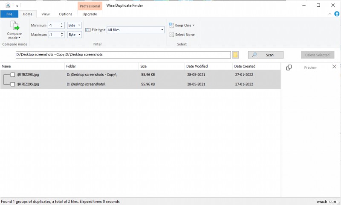This screenshot has height=205, width=341.
Task: Sort by Date Created column header
Action: point(257,66)
